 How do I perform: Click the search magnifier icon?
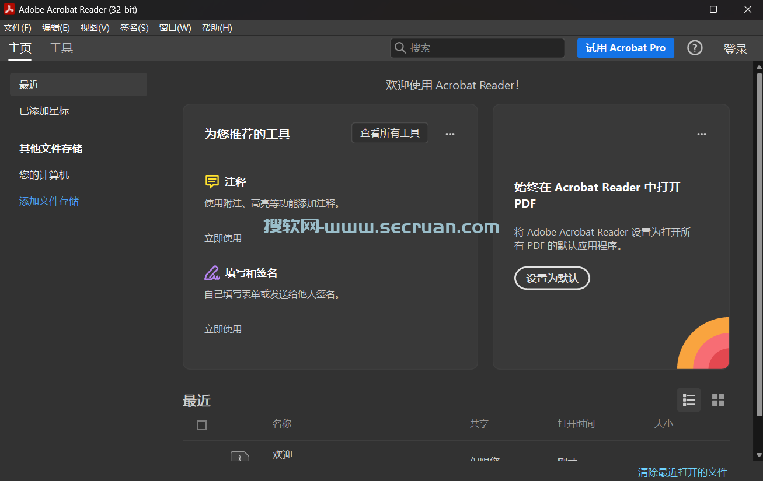click(x=400, y=48)
